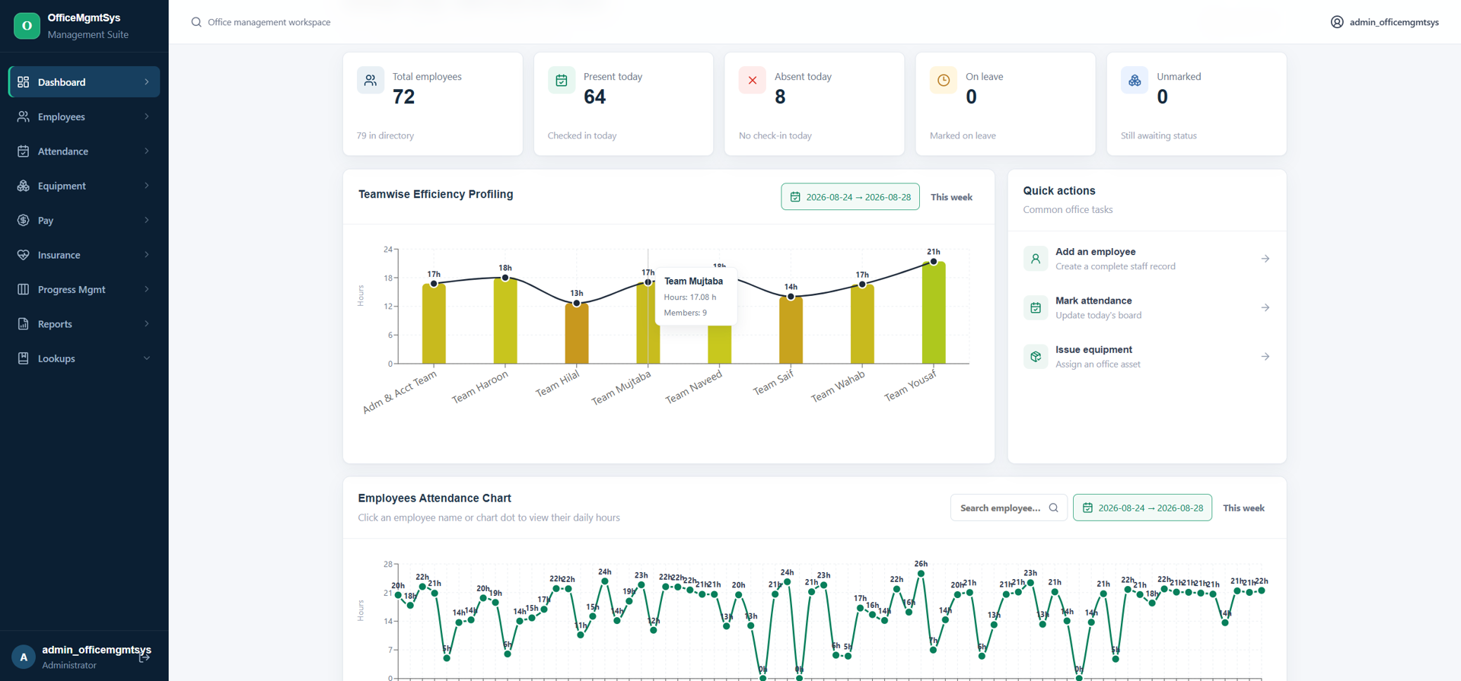Click the Total employees card icon

click(x=371, y=80)
